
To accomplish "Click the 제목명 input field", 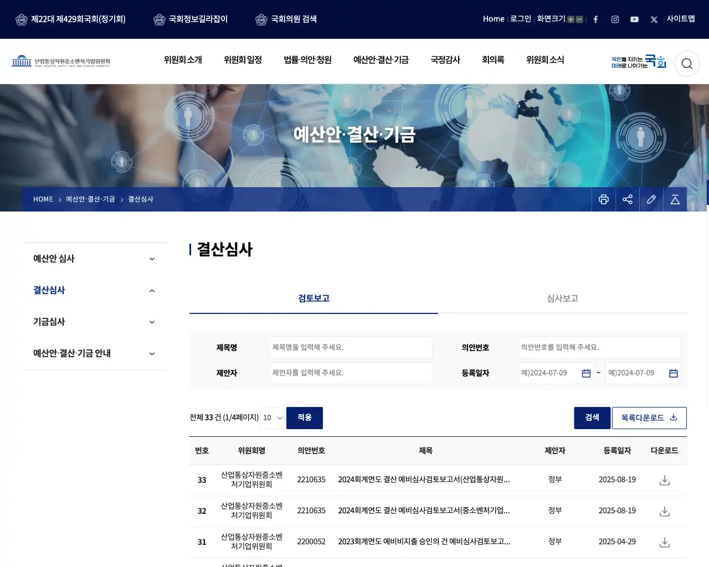I will point(351,348).
